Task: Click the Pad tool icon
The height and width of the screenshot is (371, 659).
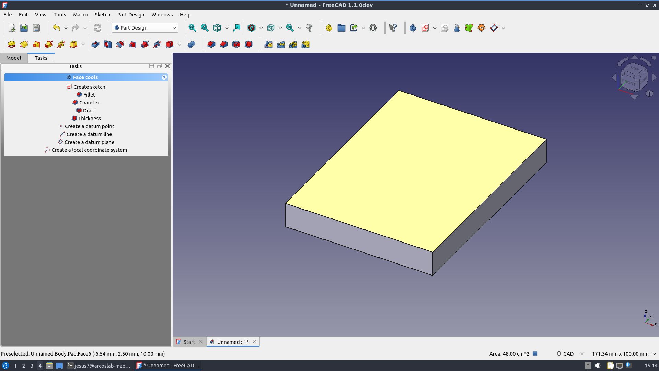Action: pos(12,44)
